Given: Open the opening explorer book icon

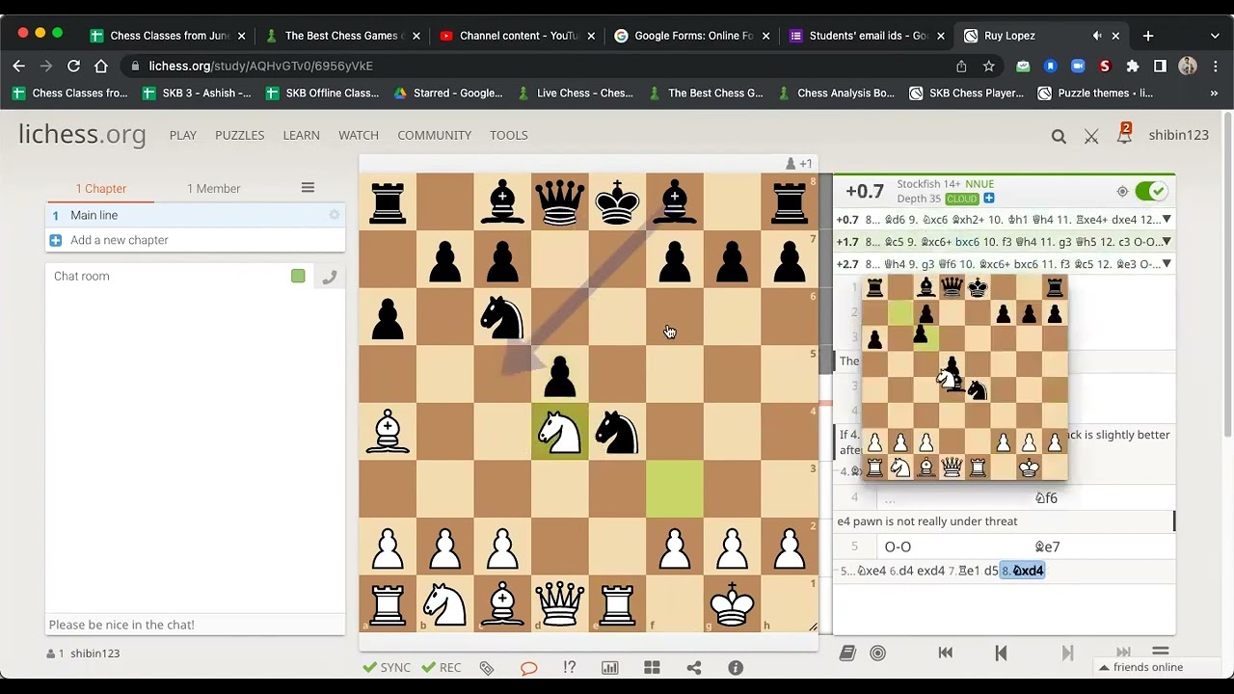Looking at the screenshot, I should click(x=847, y=653).
